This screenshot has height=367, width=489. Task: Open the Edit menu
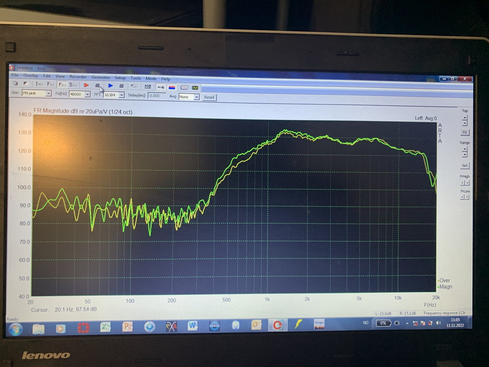(47, 76)
